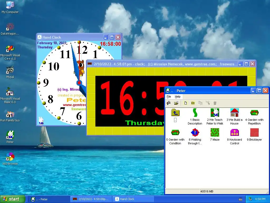Click the resize grip in Peter window corner
This screenshot has height=203, width=270.
pyautogui.click(x=267, y=192)
